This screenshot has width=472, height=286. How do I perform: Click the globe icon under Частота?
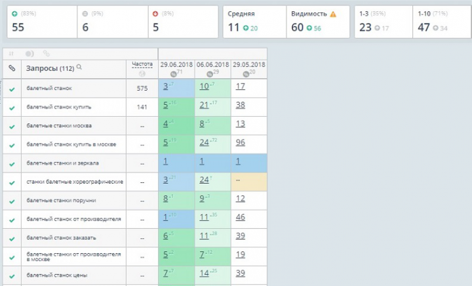coord(142,73)
